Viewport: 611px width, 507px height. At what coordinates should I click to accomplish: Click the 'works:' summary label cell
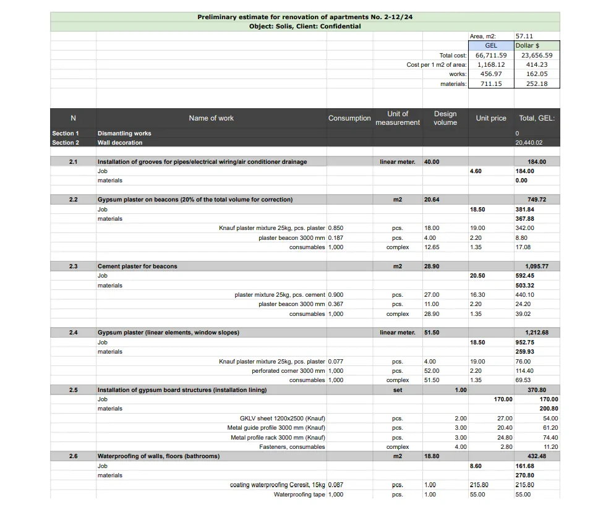(458, 74)
